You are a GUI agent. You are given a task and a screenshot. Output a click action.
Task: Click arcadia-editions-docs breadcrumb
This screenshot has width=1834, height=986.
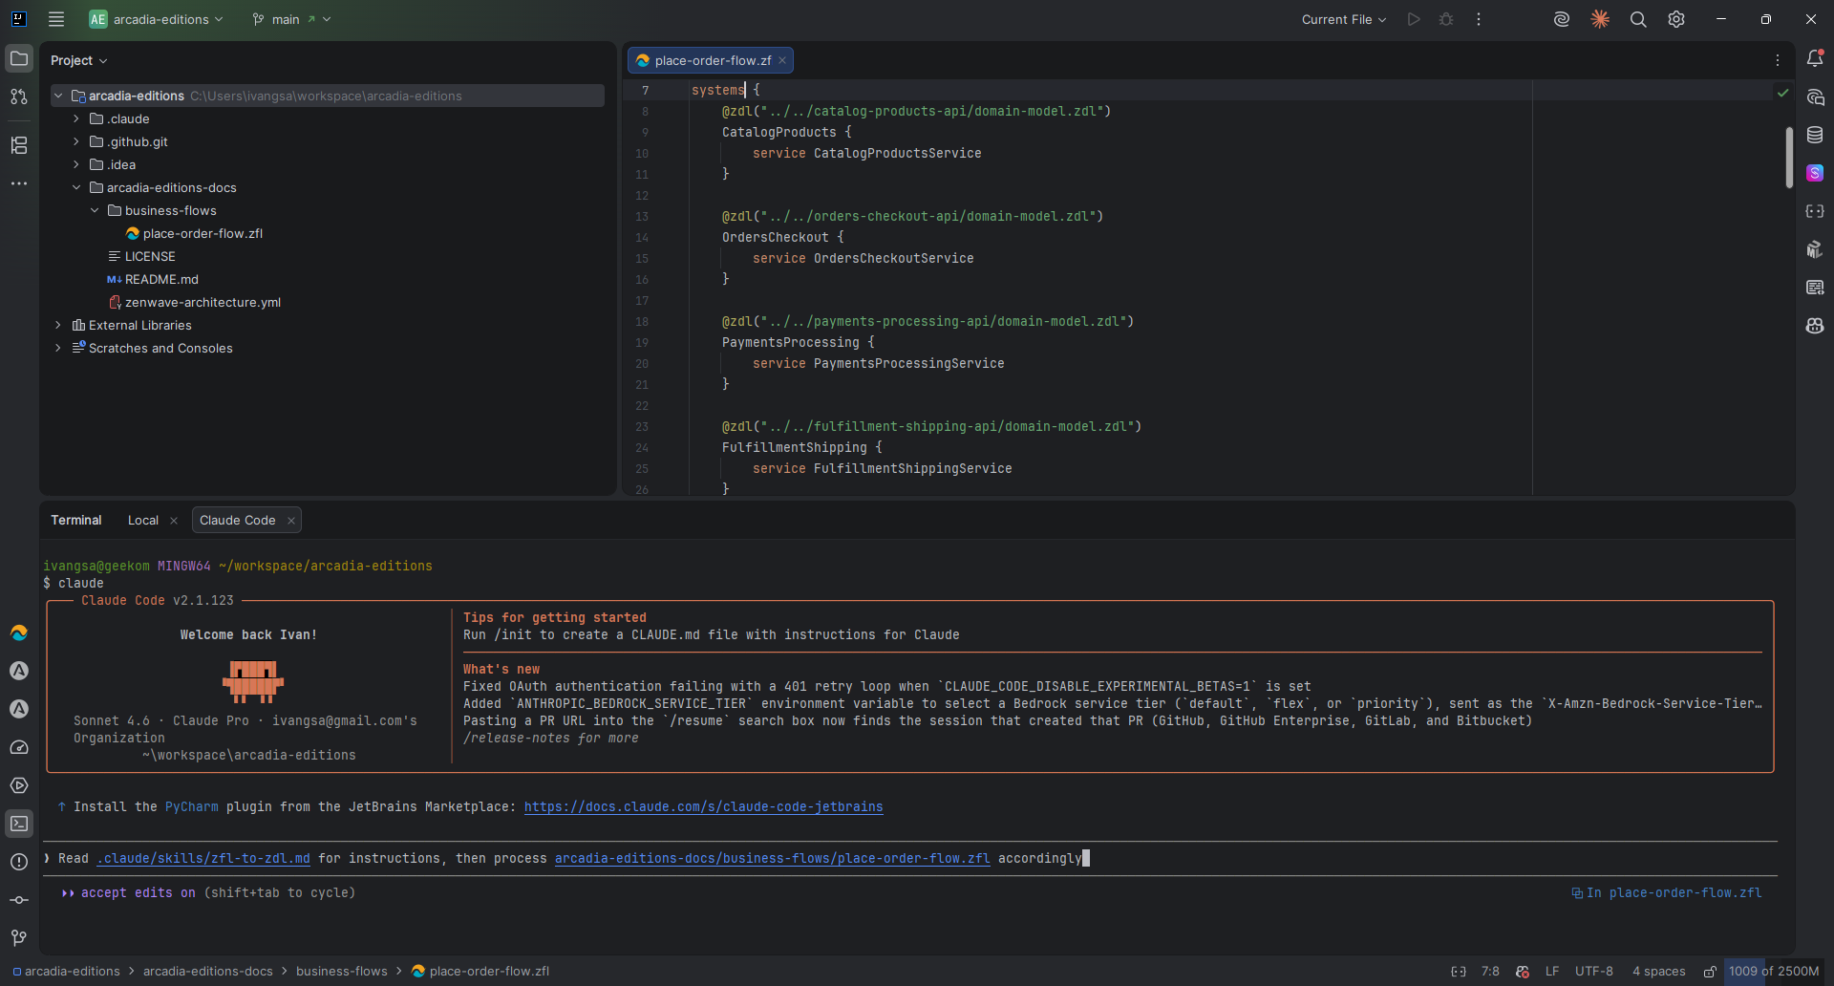click(x=208, y=971)
